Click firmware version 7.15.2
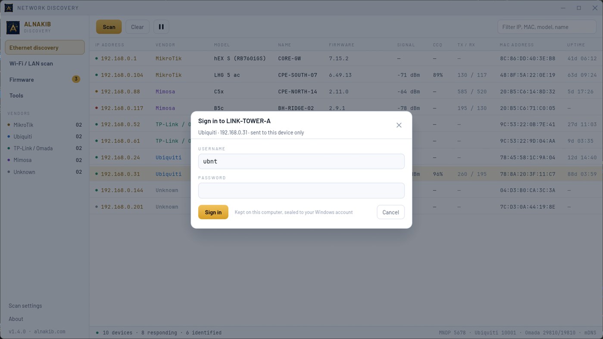 pos(339,59)
